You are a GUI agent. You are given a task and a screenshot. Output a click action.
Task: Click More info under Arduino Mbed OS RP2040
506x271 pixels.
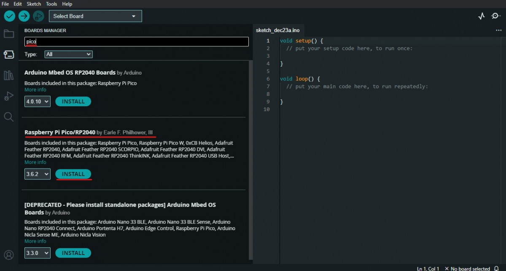coord(35,90)
